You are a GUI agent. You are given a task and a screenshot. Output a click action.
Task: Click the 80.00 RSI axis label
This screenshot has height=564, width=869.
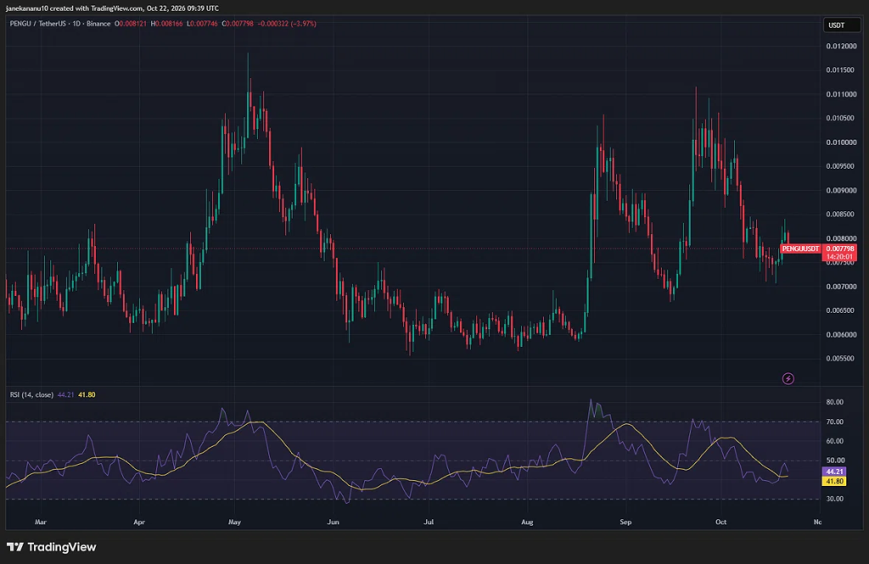click(835, 402)
